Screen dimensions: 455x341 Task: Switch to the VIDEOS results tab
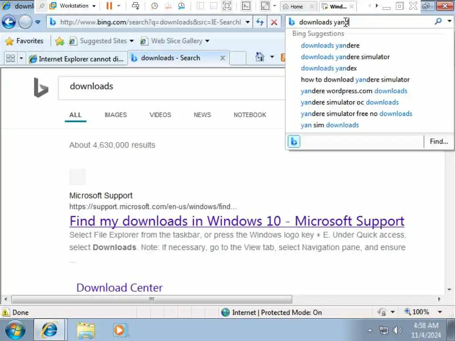pyautogui.click(x=160, y=115)
